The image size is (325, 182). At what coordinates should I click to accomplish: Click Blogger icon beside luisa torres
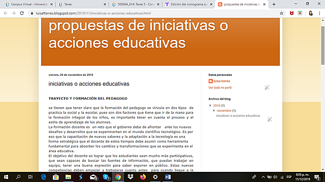[211, 81]
